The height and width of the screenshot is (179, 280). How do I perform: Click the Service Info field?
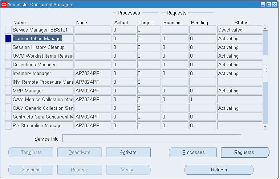(151, 139)
